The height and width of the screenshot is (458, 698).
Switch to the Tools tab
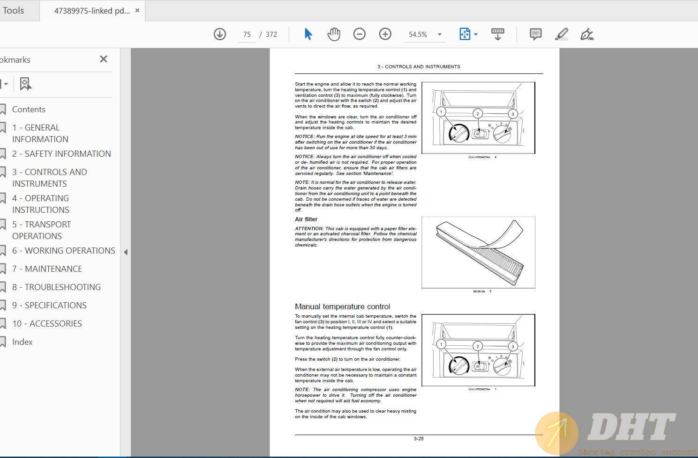[x=13, y=10]
